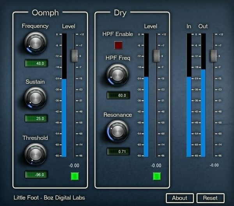Toggle the red HPF Enable button
Viewport: 234px width, 206px height.
click(118, 45)
